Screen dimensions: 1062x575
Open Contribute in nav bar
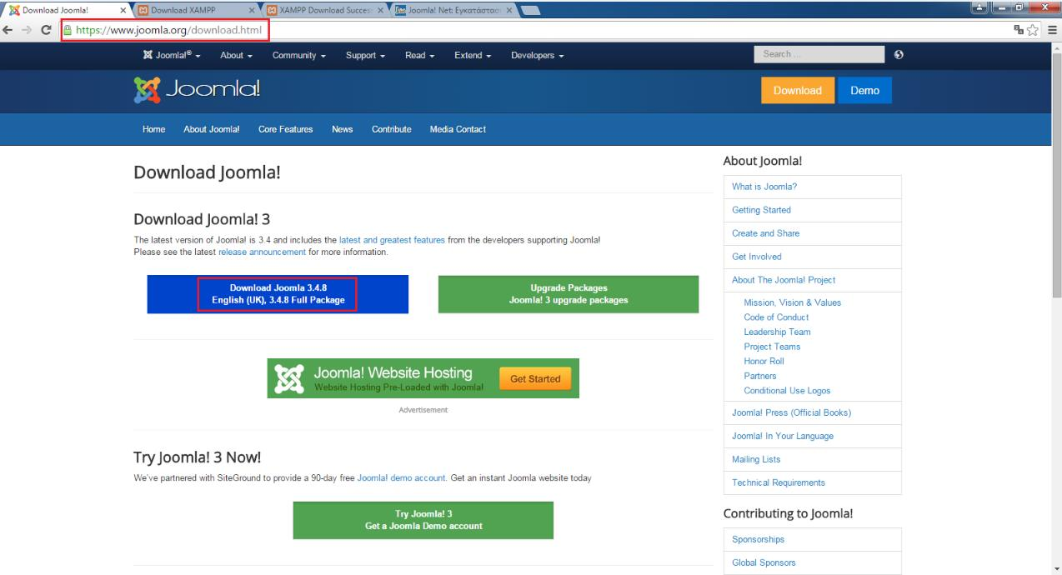(392, 129)
